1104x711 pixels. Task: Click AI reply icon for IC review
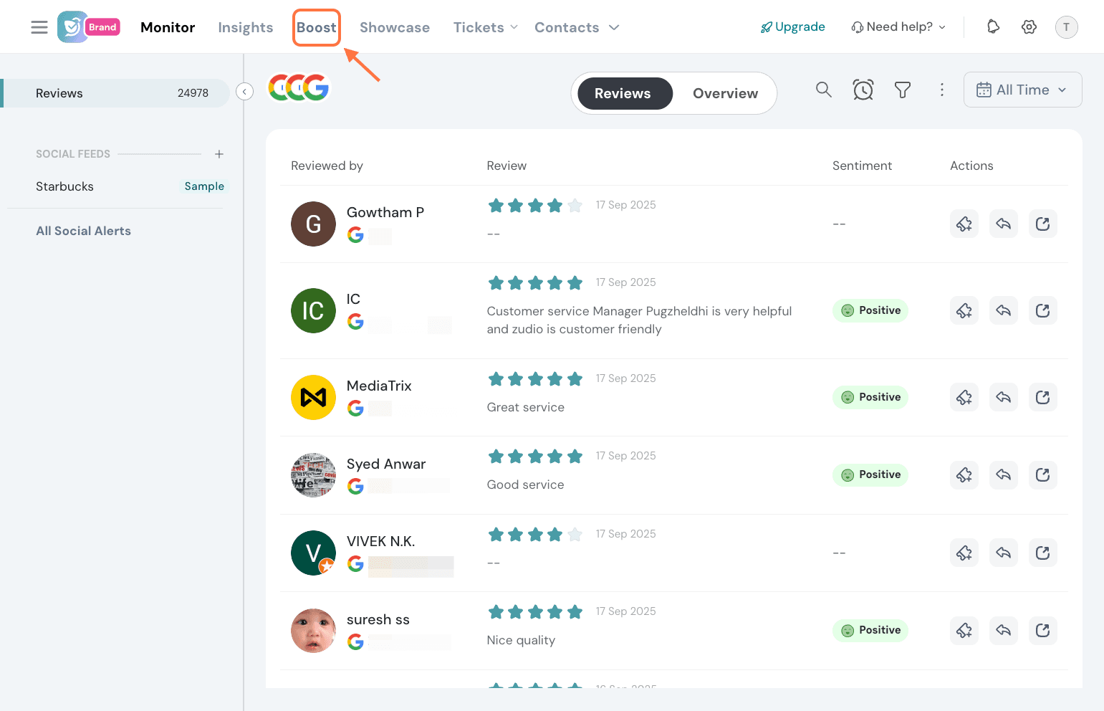pos(964,311)
